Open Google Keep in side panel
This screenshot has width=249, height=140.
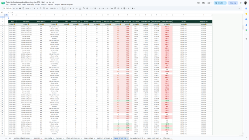pos(246,14)
